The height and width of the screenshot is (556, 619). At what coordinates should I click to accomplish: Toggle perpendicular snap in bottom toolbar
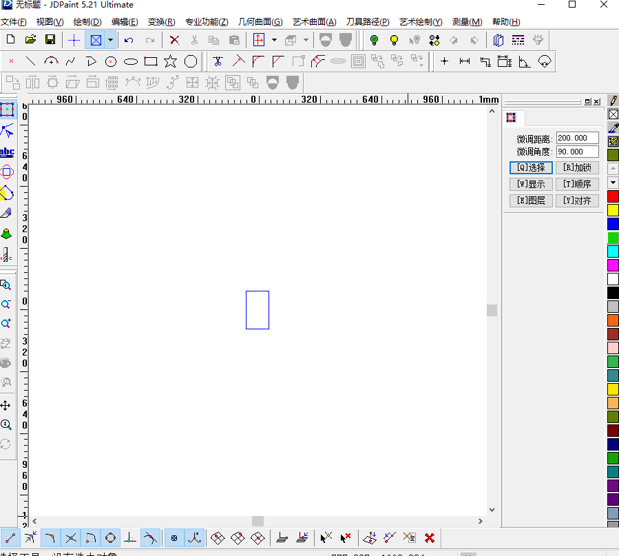(130, 538)
